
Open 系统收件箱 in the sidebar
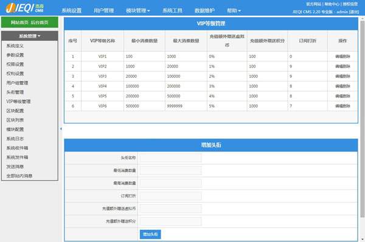pyautogui.click(x=17, y=148)
